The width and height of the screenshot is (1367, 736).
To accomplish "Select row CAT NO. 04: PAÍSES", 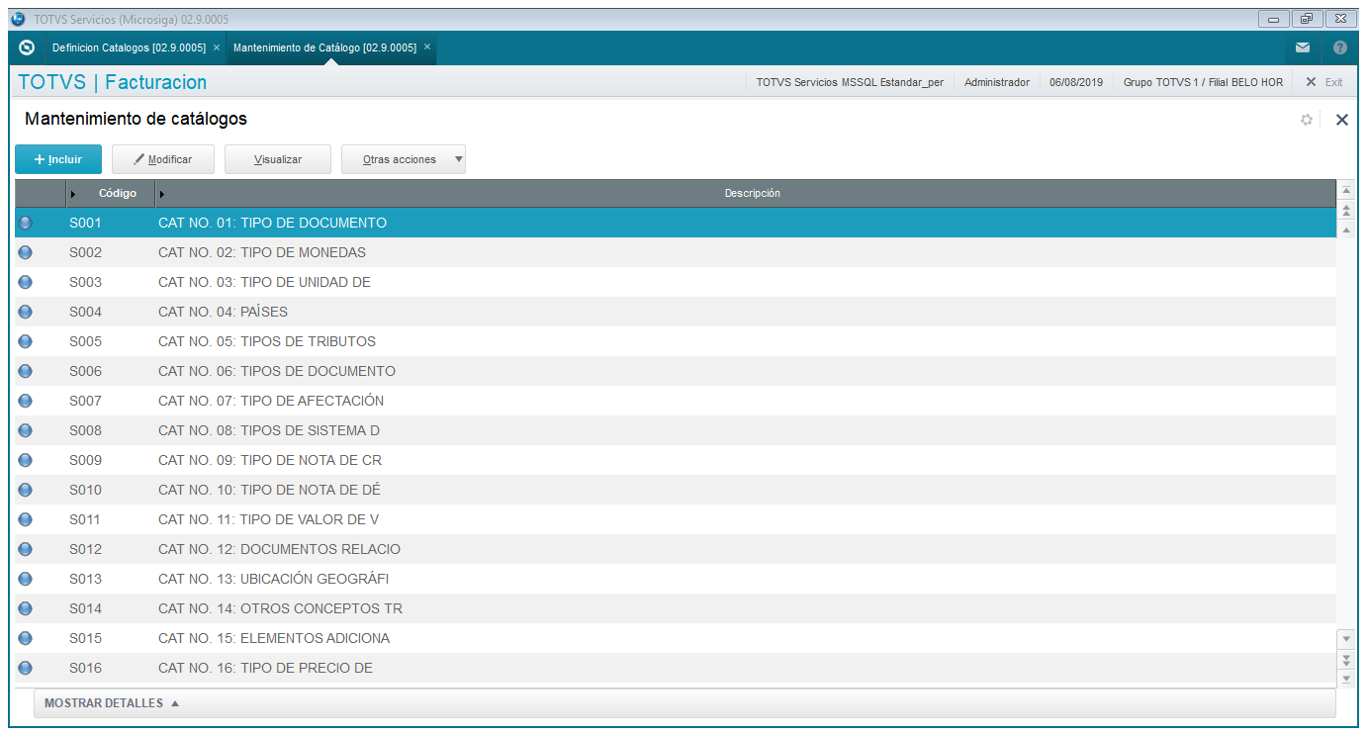I will [676, 312].
